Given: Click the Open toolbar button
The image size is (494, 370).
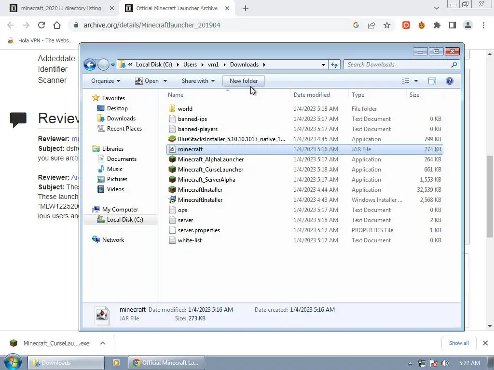Looking at the screenshot, I should pyautogui.click(x=147, y=81).
